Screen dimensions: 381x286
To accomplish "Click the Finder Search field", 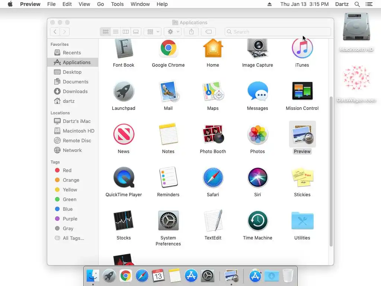I will (x=278, y=32).
